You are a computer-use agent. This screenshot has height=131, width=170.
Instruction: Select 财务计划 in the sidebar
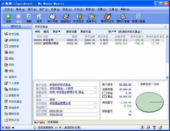point(12,120)
